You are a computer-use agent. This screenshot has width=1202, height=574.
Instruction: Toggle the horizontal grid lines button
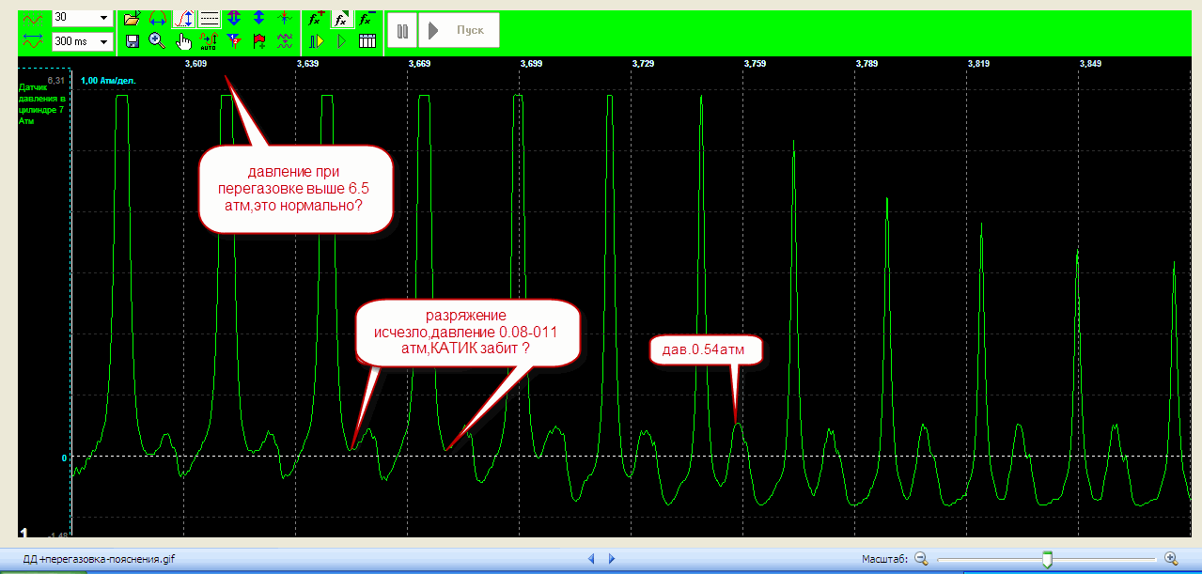(x=210, y=18)
